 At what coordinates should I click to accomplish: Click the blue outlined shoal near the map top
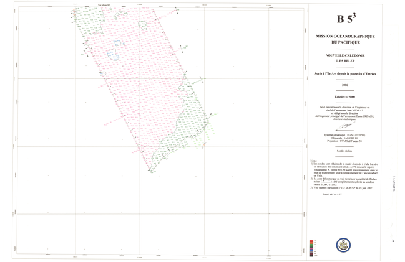pos(142,26)
